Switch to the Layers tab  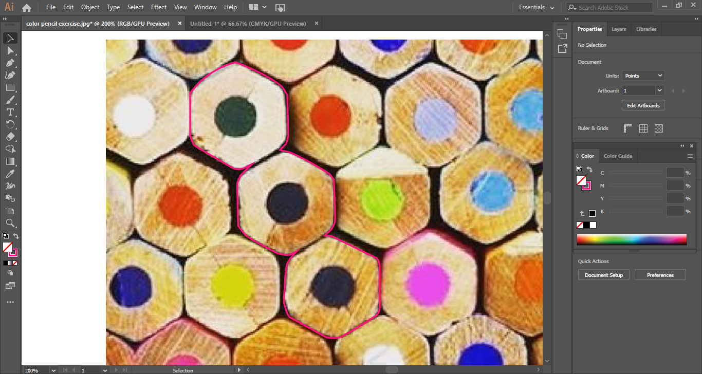click(619, 29)
